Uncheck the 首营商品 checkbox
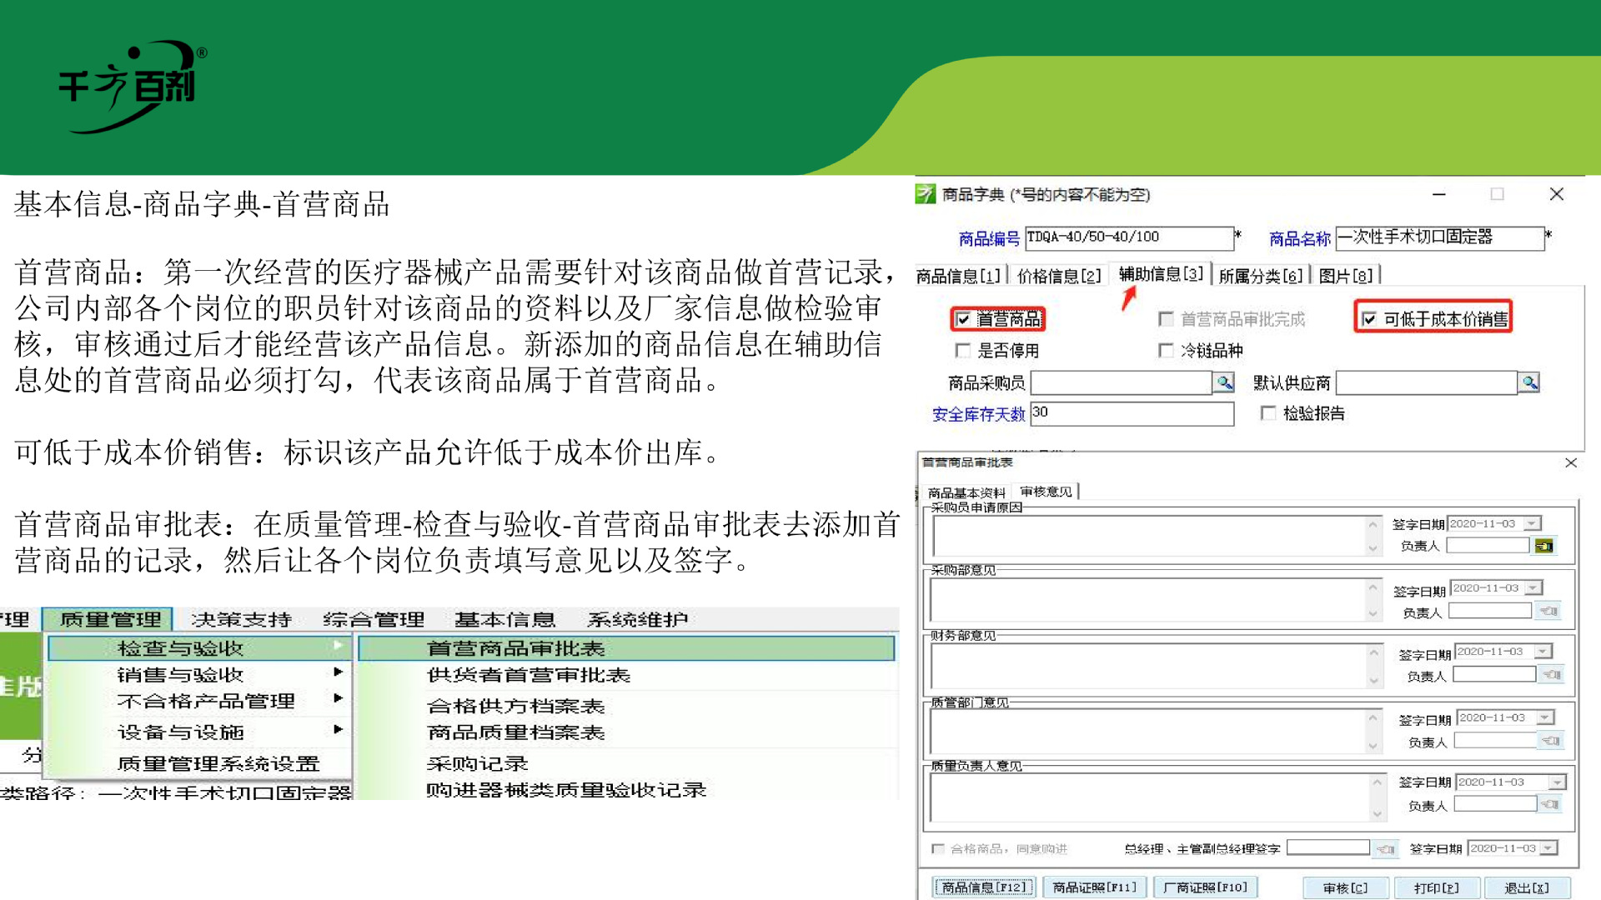This screenshot has width=1601, height=900. point(963,319)
